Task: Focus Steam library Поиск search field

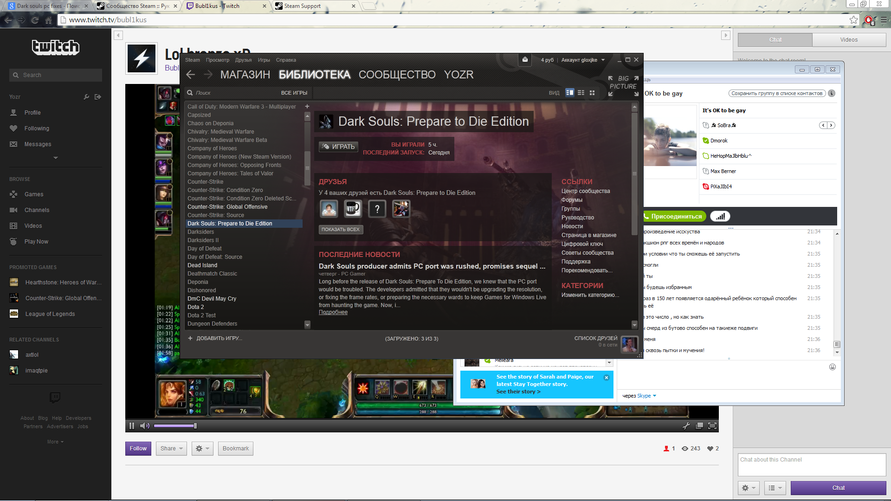Action: click(x=232, y=93)
